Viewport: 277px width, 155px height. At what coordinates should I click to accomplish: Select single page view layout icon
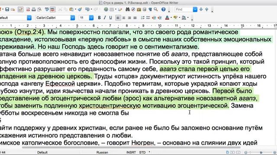point(227,152)
